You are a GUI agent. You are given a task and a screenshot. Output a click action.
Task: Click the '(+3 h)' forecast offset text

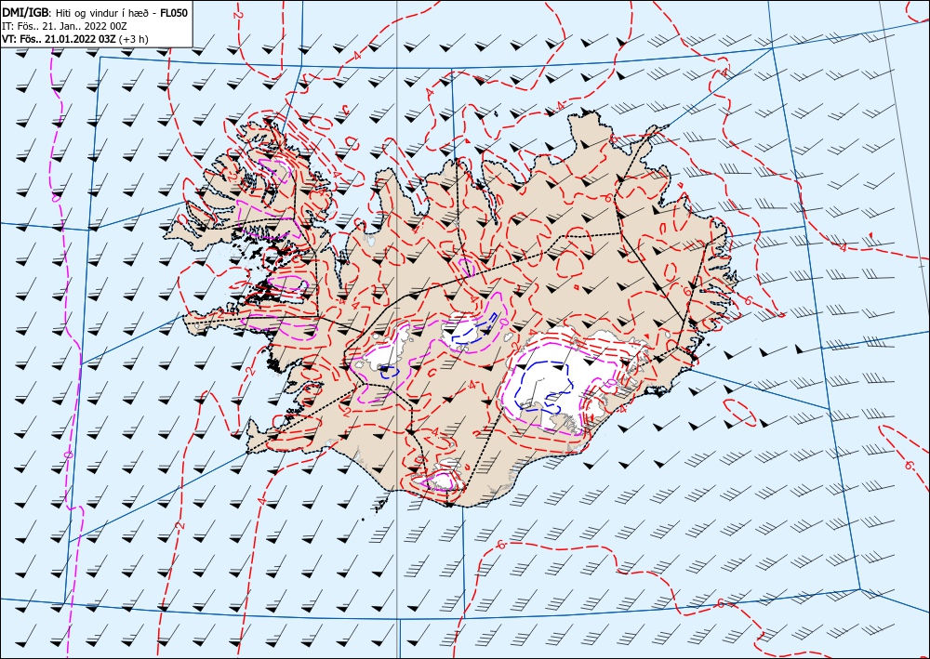click(134, 39)
